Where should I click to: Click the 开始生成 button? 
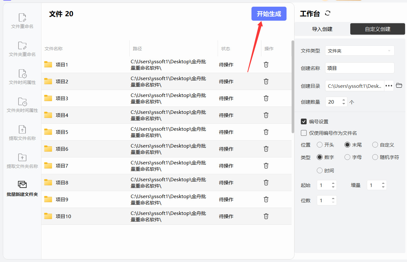click(269, 14)
